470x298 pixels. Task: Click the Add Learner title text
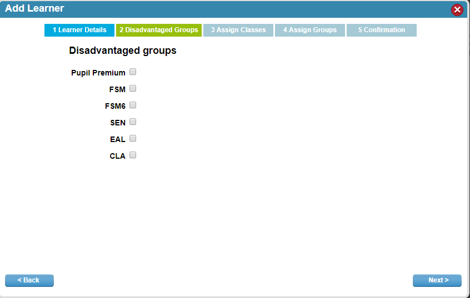click(x=34, y=9)
